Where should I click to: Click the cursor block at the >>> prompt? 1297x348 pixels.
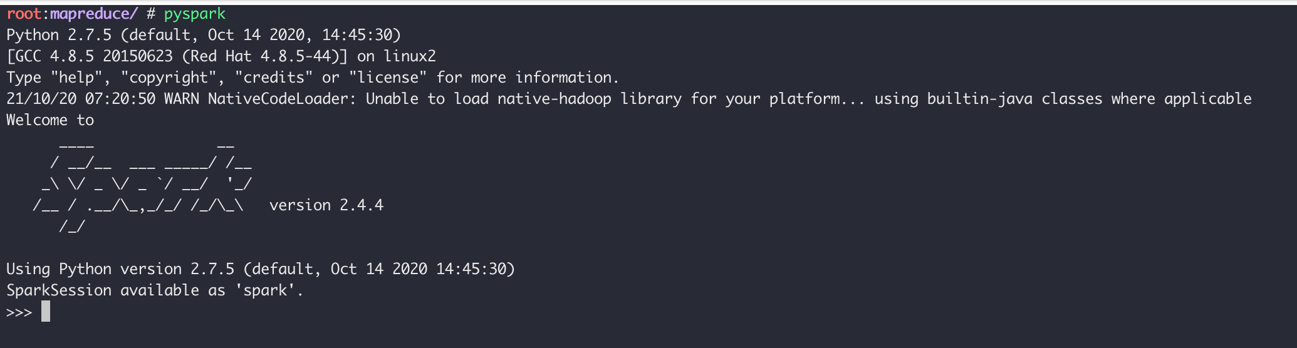[x=46, y=311]
